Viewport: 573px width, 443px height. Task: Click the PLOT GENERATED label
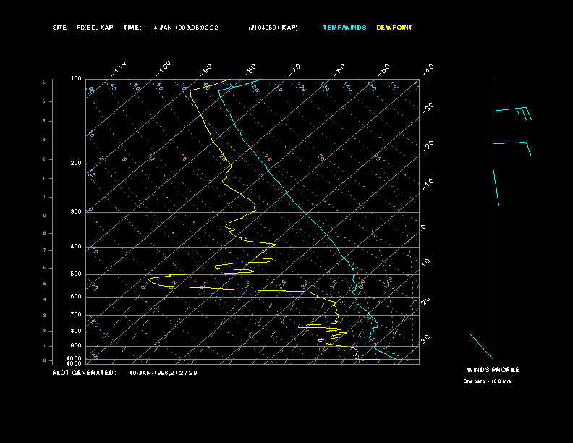click(84, 373)
